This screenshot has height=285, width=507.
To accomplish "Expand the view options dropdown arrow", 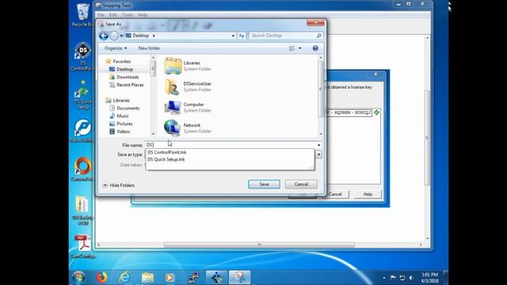I will pyautogui.click(x=300, y=48).
